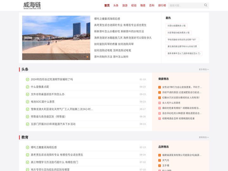The image size is (228, 171).
Task: Open article 地方专项与定向招生的区别在哪里
Action: 50,169
